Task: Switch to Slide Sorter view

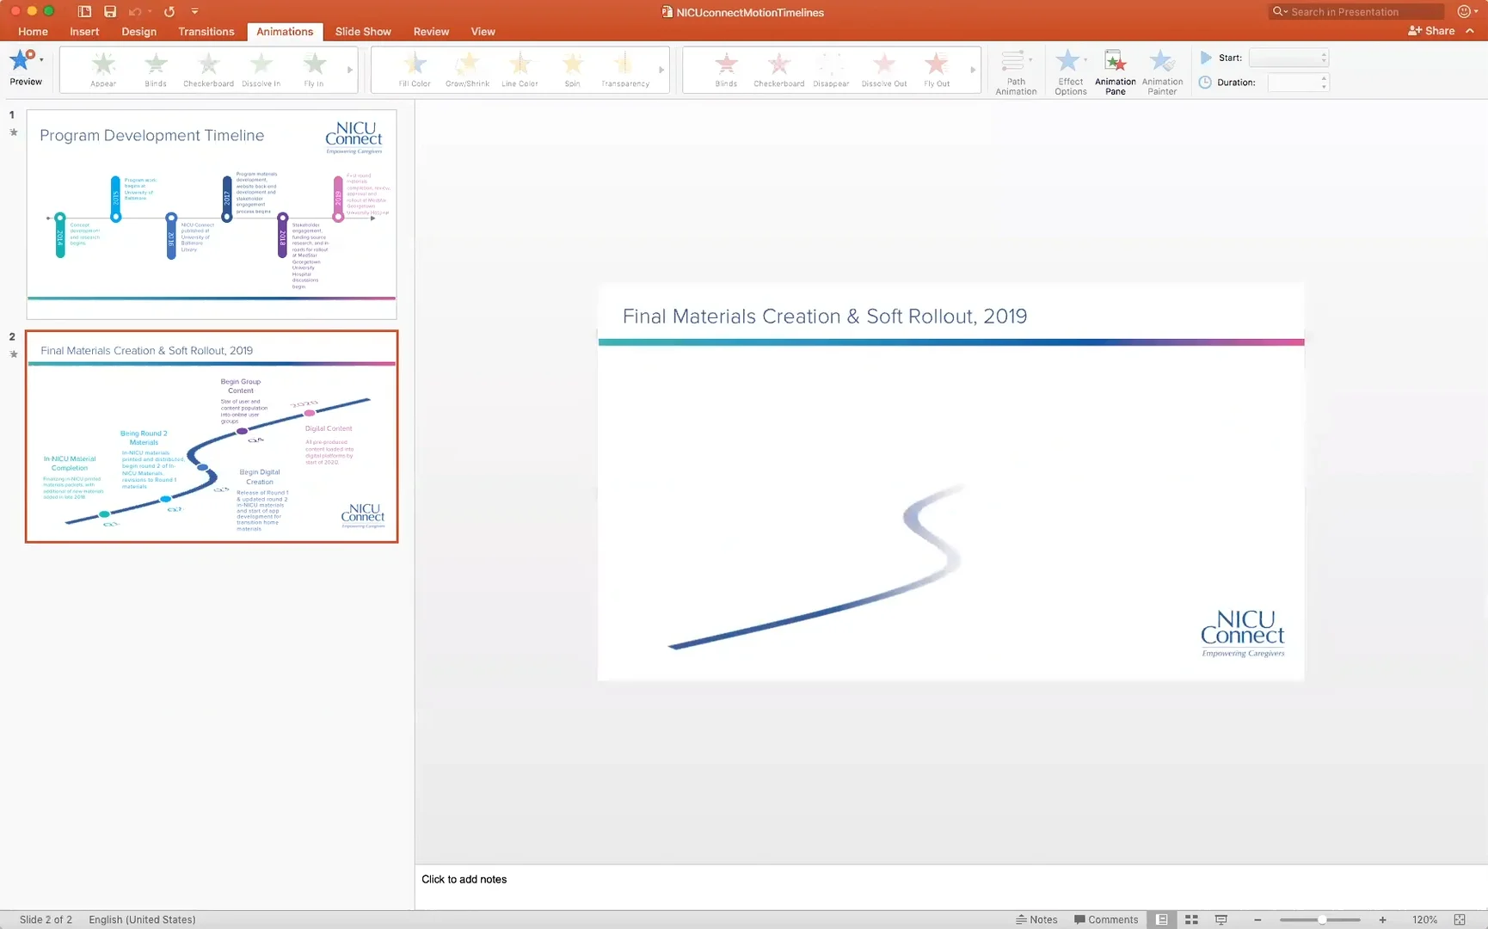Action: point(1191,920)
